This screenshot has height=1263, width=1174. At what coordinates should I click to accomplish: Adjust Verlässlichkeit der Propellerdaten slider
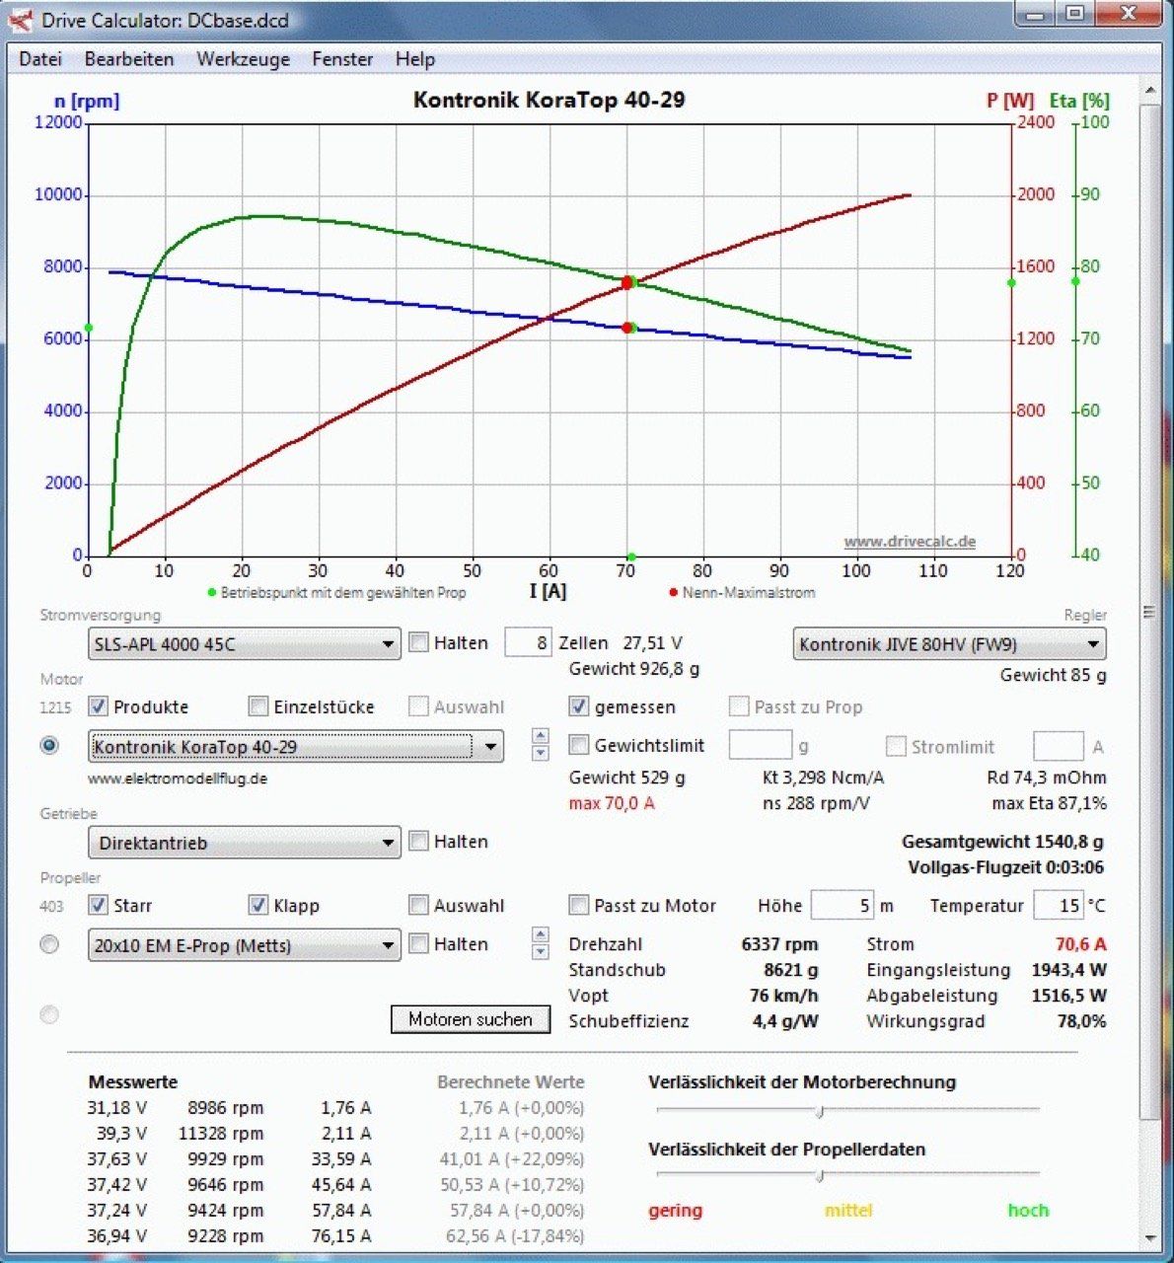pos(820,1174)
